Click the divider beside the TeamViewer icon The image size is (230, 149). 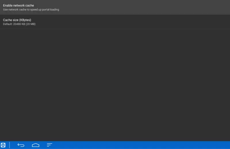point(9,145)
